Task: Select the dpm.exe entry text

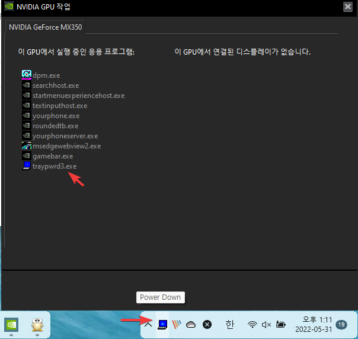Action: pos(46,75)
